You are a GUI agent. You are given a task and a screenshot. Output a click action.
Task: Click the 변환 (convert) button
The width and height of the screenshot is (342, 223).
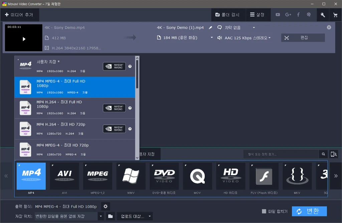pos(309,211)
